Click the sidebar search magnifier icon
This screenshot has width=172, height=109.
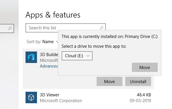tap(10, 28)
